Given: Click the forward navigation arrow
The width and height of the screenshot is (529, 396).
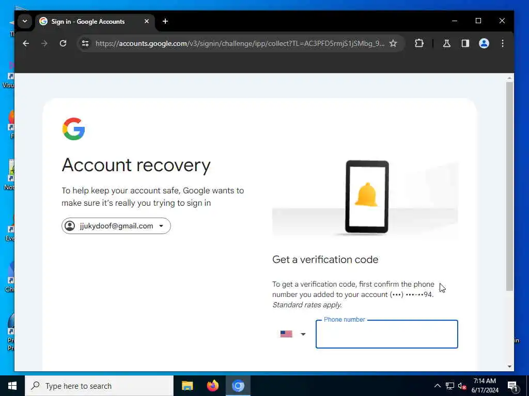Looking at the screenshot, I should tap(44, 43).
